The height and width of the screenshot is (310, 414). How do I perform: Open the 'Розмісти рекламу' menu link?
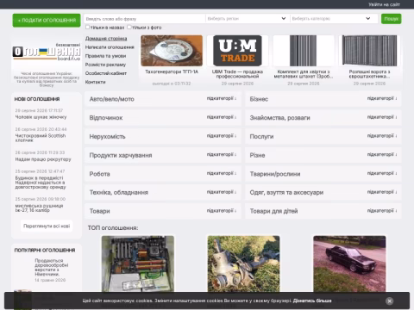[105, 65]
